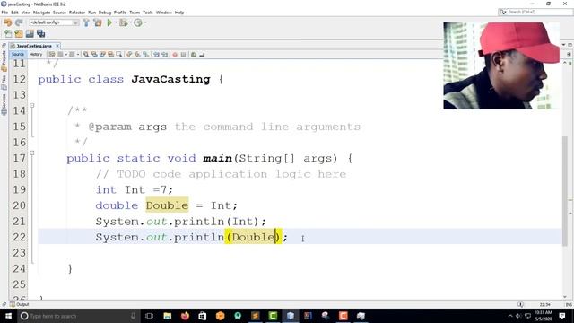Click the Shift Line Left icon
This screenshot has height=323, width=574.
tap(156, 55)
